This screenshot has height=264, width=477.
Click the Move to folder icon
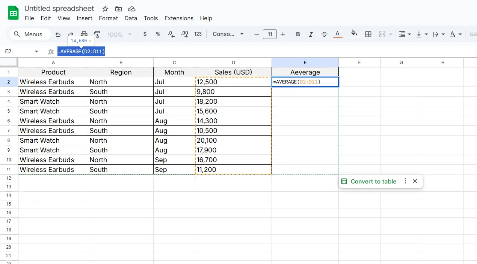pos(118,9)
